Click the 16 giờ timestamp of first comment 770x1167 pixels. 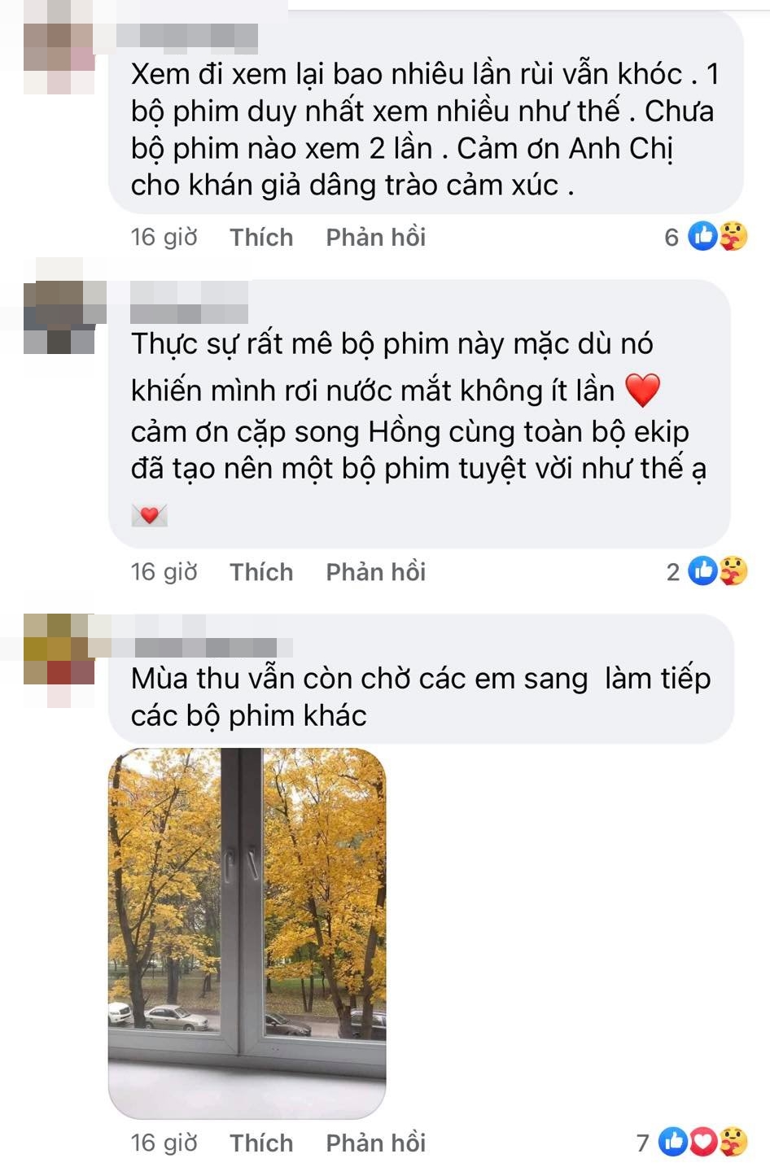tap(164, 238)
